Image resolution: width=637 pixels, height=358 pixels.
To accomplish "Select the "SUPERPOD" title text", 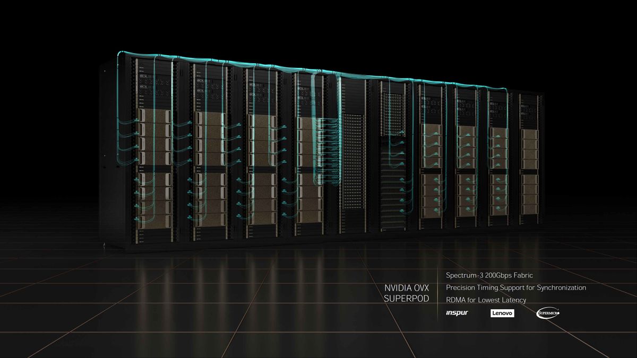I will 407,299.
